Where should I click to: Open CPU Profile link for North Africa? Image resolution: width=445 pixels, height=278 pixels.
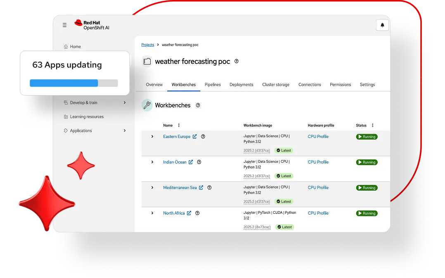coord(318,213)
